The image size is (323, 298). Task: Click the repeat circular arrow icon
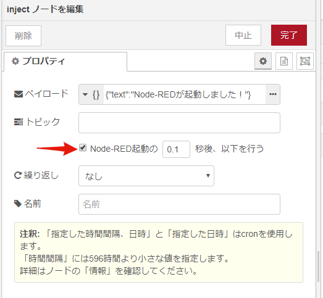click(18, 175)
